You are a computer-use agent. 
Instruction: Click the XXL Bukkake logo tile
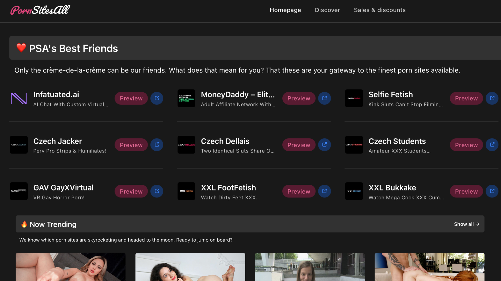(354, 191)
